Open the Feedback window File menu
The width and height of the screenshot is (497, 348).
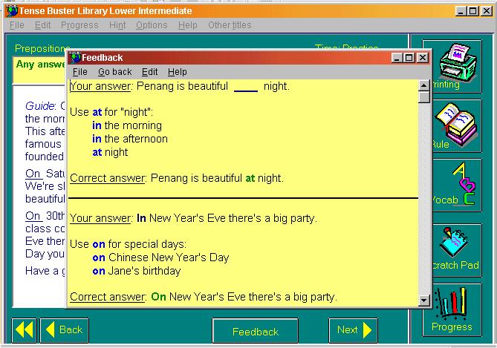[79, 72]
